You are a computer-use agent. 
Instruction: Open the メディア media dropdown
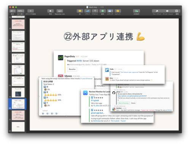[x=110, y=11]
